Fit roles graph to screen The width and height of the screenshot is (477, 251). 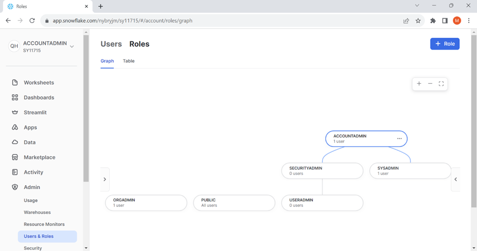coord(441,84)
